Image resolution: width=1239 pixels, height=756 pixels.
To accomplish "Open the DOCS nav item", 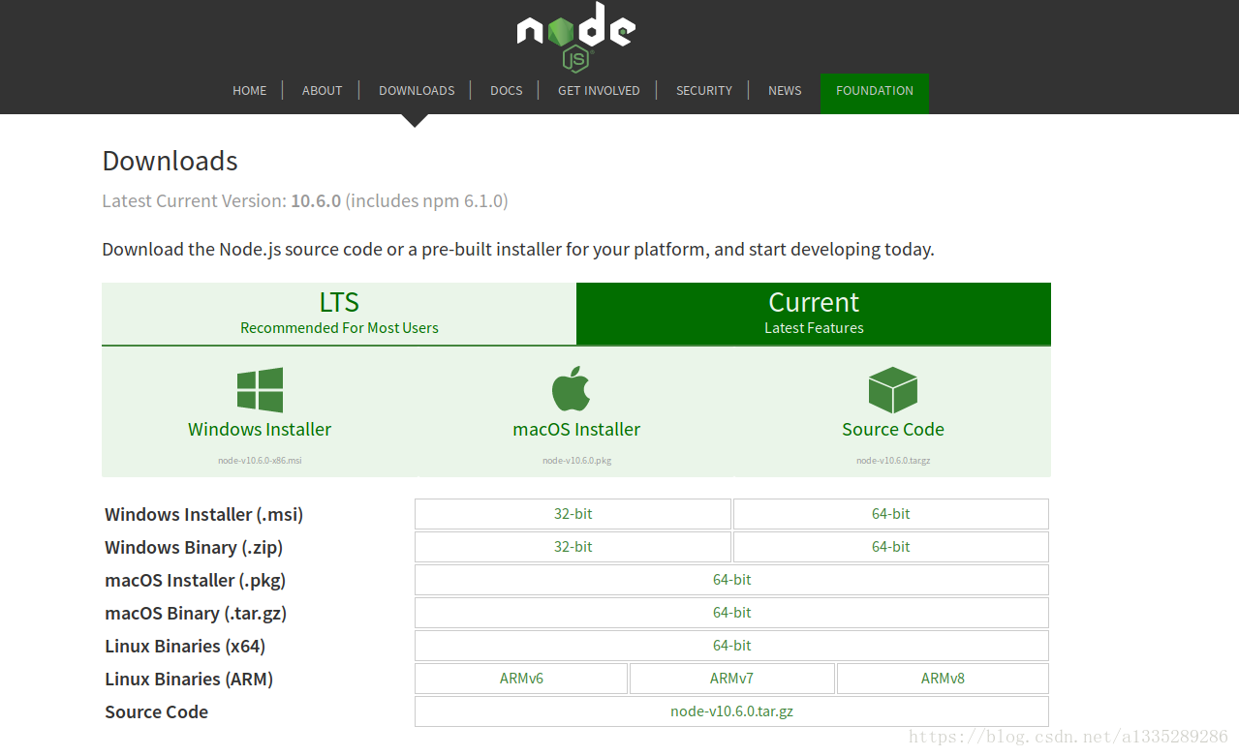I will (x=506, y=90).
